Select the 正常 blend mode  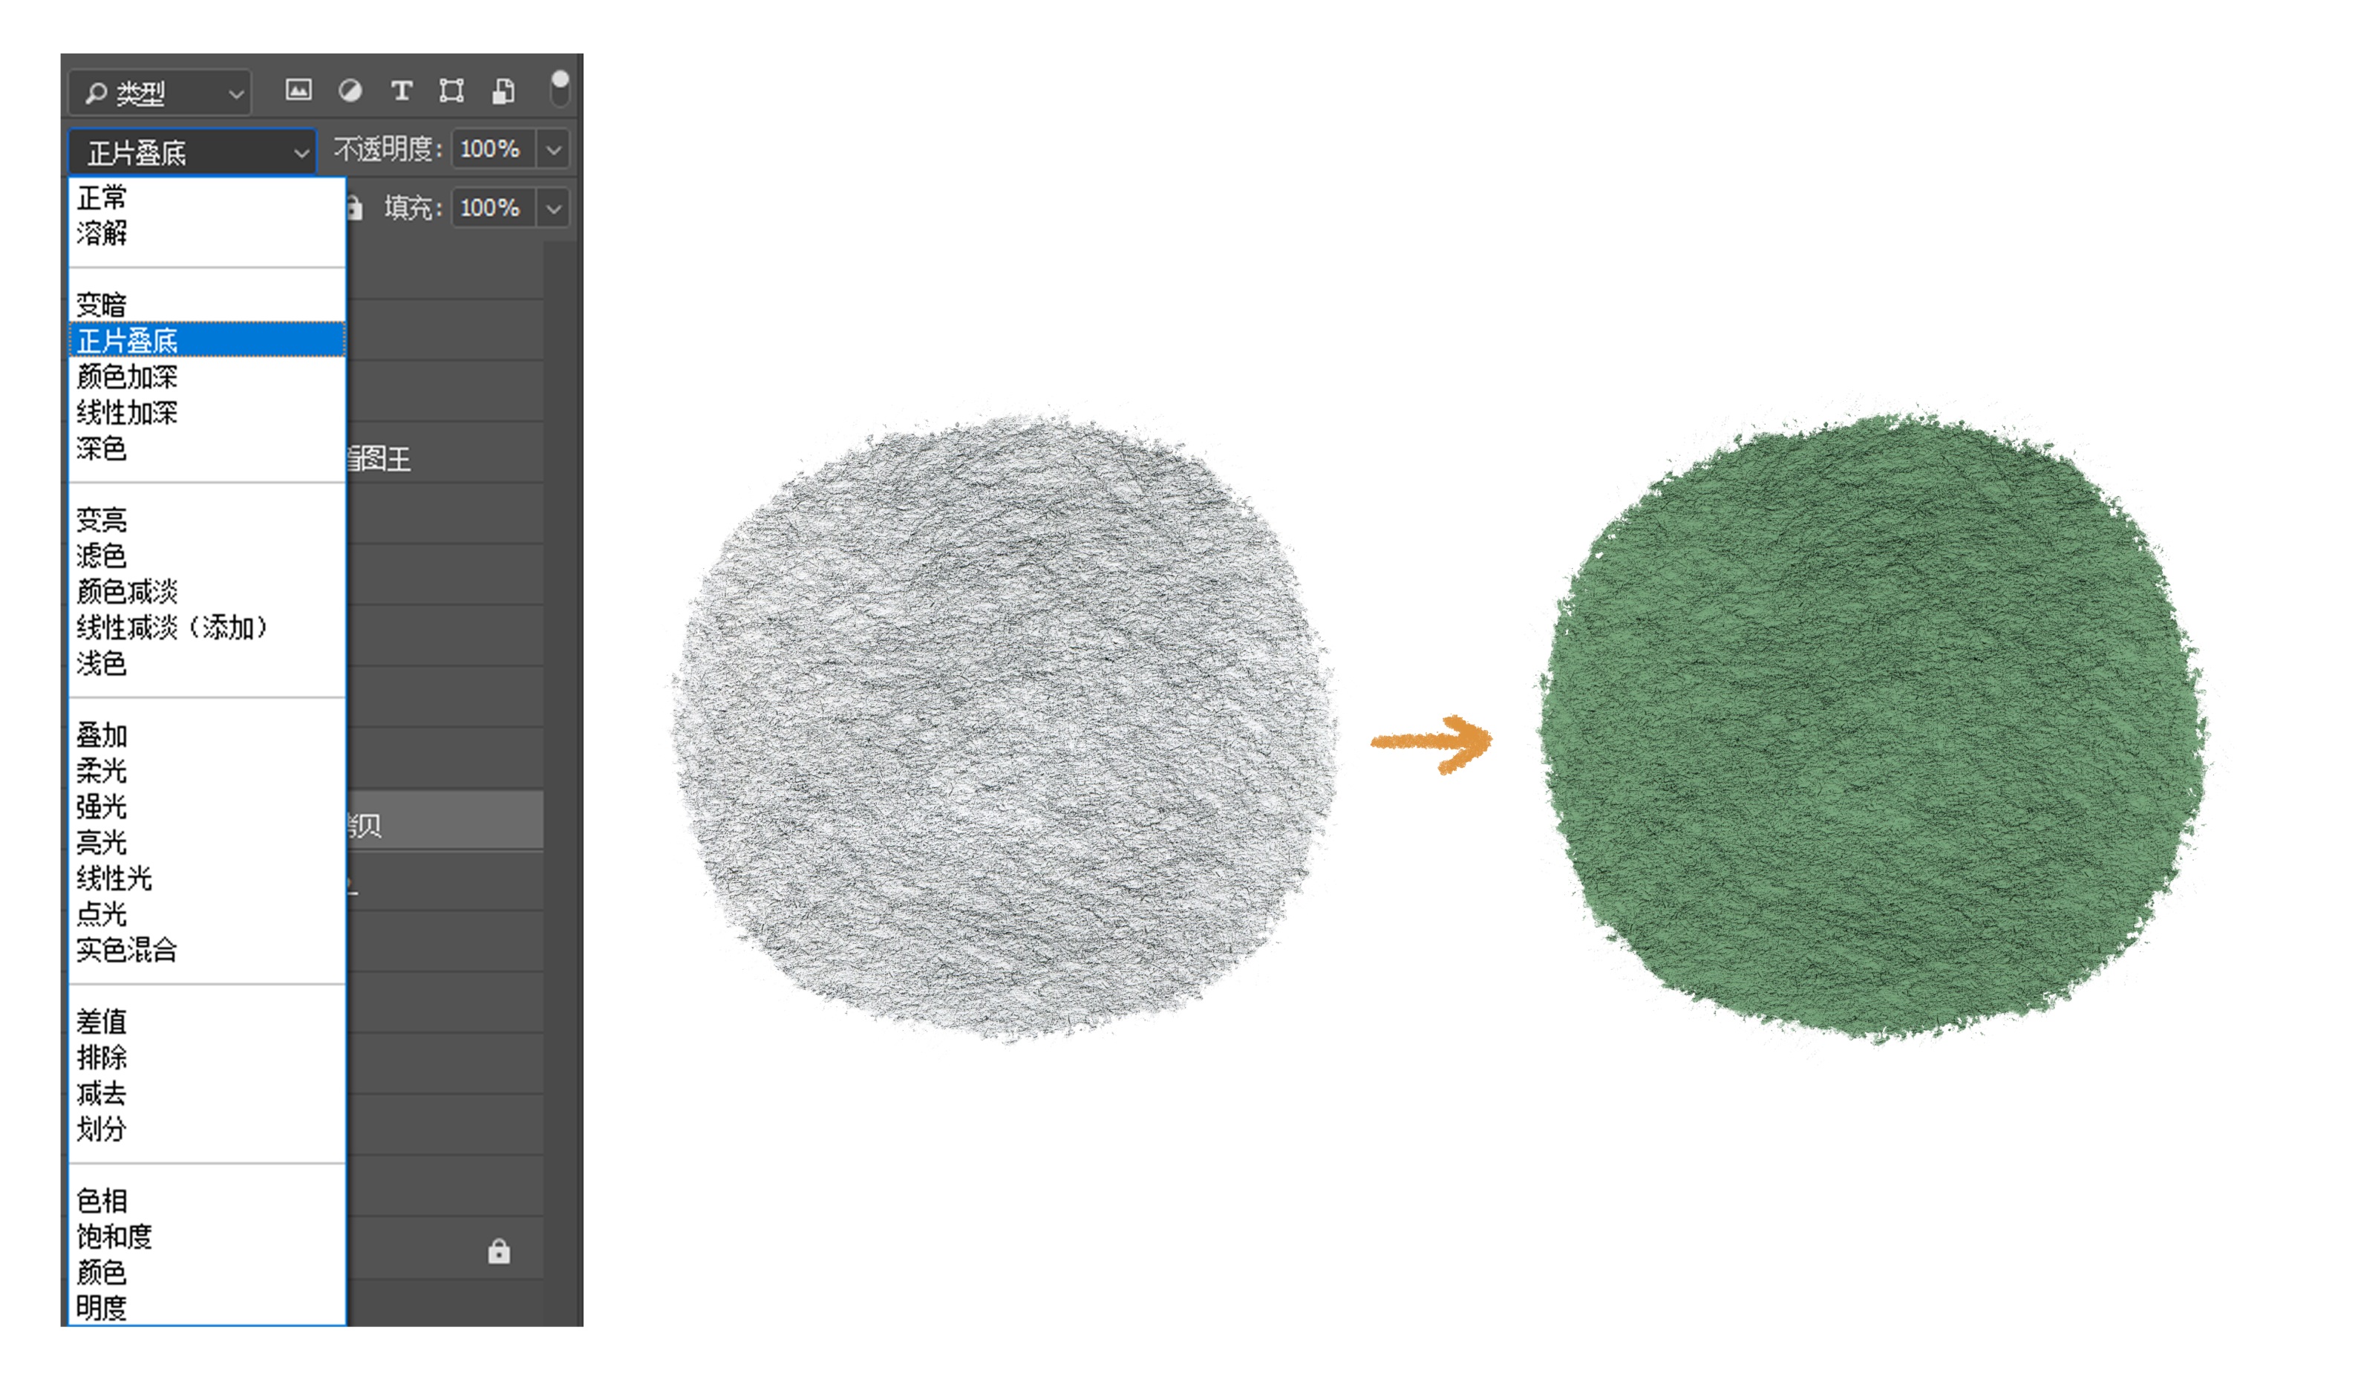(x=102, y=198)
